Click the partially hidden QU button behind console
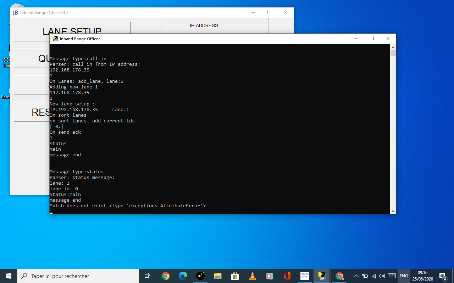The height and width of the screenshot is (283, 454). 32,58
